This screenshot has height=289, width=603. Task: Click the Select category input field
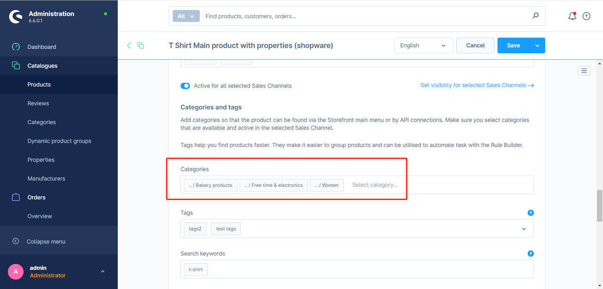[375, 185]
